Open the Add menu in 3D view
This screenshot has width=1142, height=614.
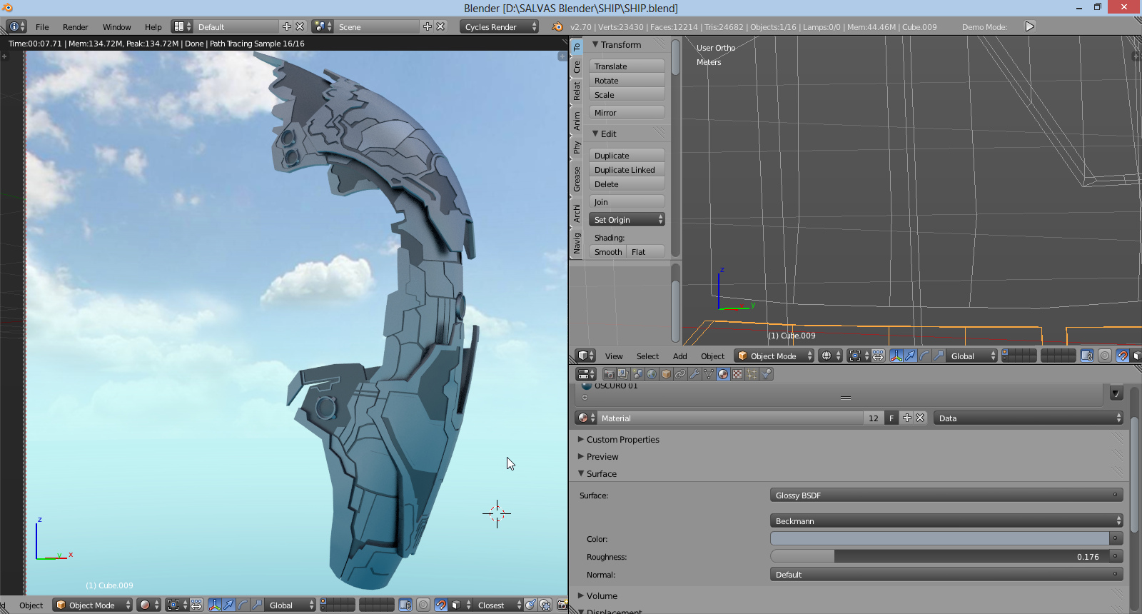tap(679, 356)
